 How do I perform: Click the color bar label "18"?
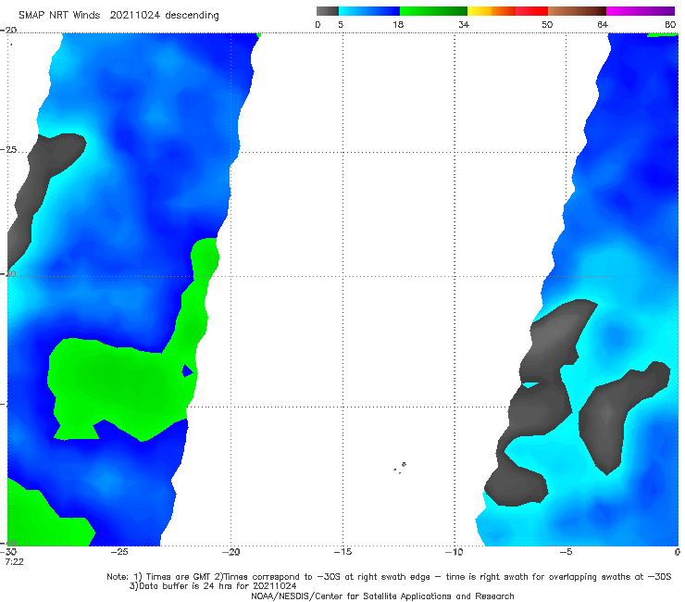(x=398, y=24)
